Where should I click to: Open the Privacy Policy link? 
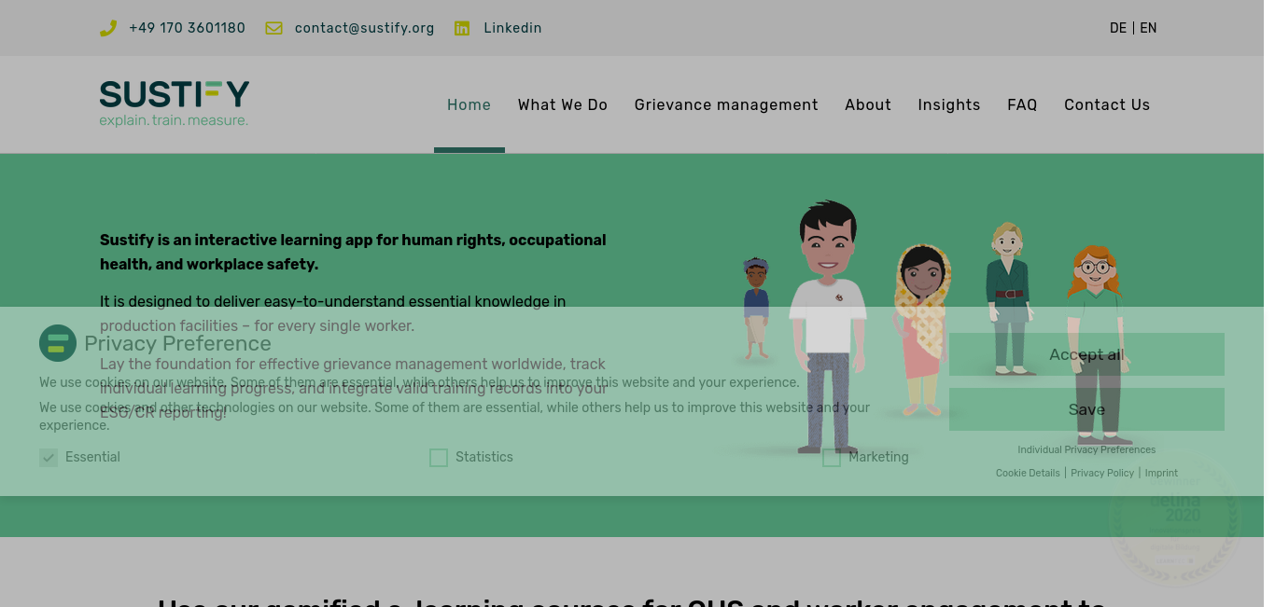1102,473
